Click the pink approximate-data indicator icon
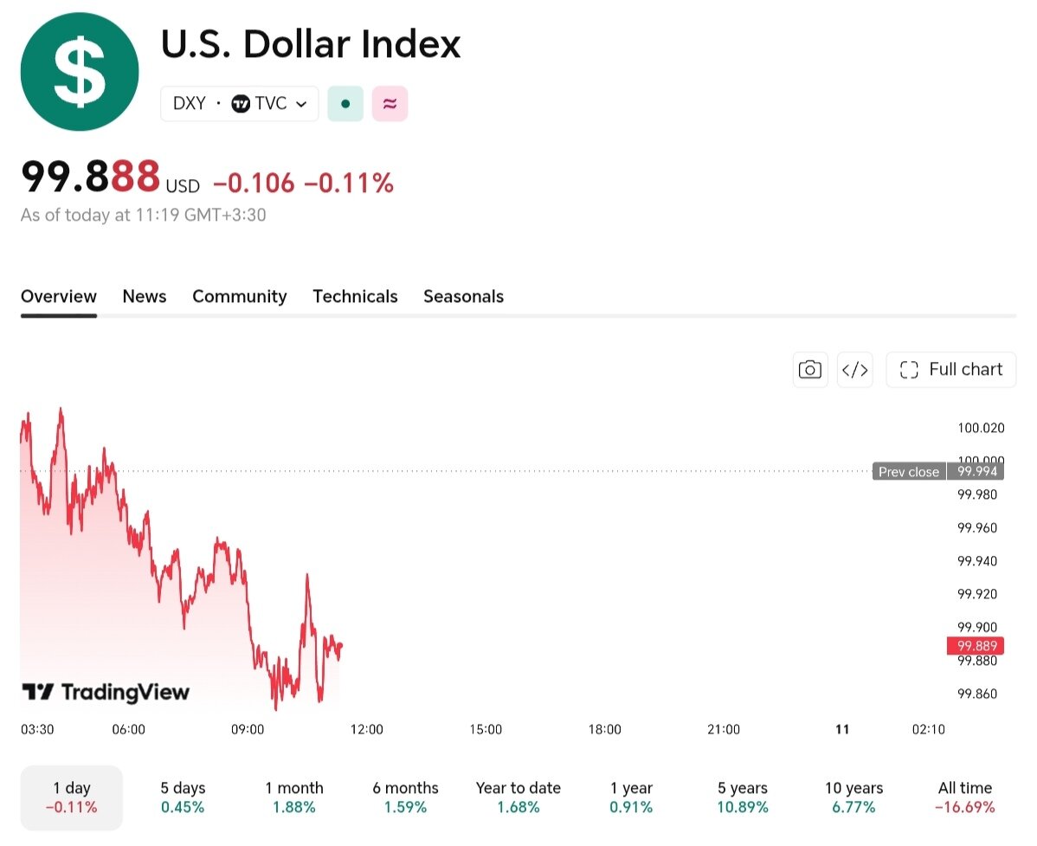The height and width of the screenshot is (846, 1037). pyautogui.click(x=390, y=104)
